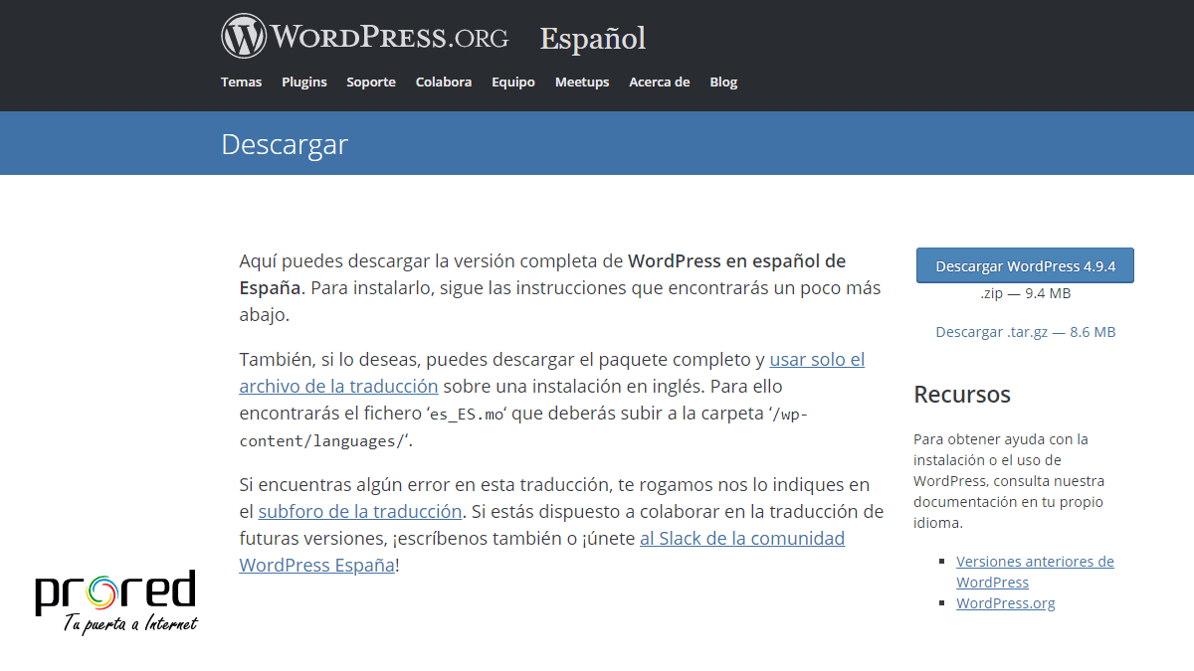Go to Acerca de page
This screenshot has width=1194, height=671.
[x=659, y=83]
